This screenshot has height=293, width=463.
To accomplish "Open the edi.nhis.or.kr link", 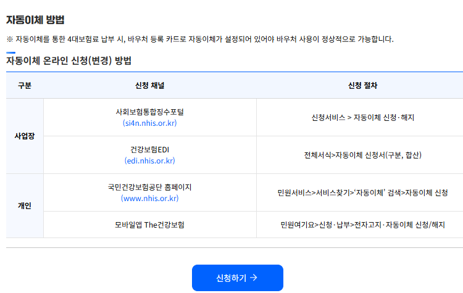I will point(149,160).
